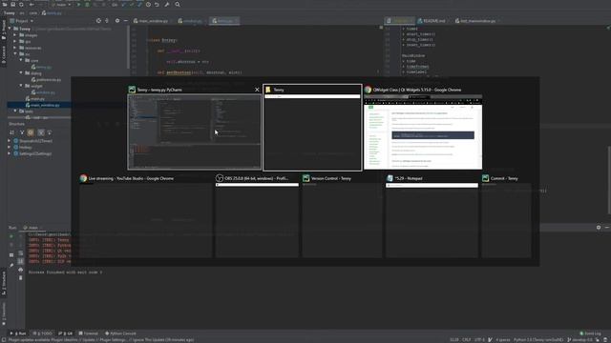The height and width of the screenshot is (343, 611).
Task: Select window.py in the project tree
Action: [x=43, y=92]
